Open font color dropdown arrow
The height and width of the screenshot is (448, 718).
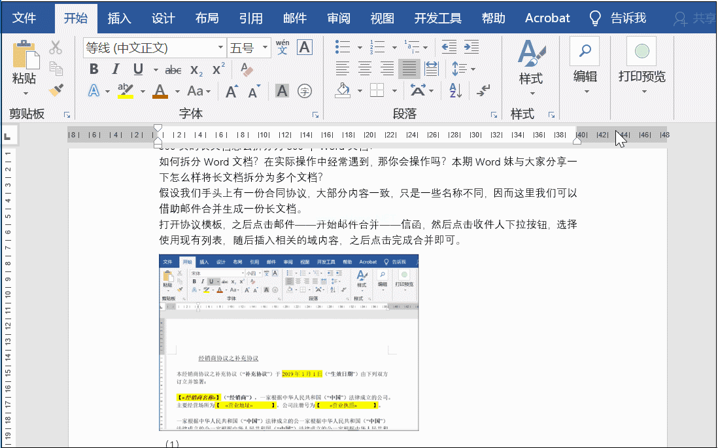coord(177,92)
